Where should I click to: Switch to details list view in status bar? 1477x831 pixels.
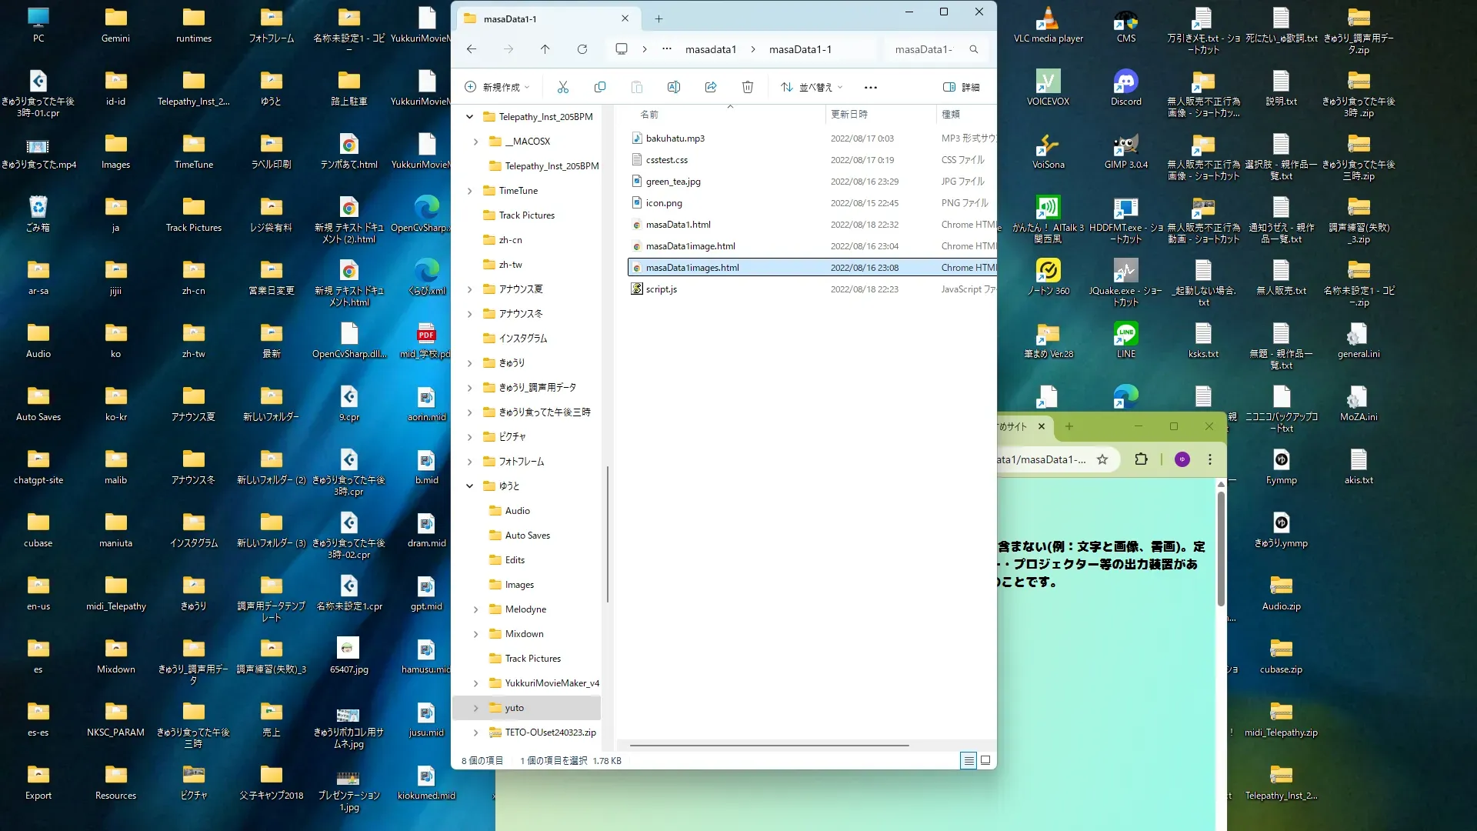click(x=969, y=760)
